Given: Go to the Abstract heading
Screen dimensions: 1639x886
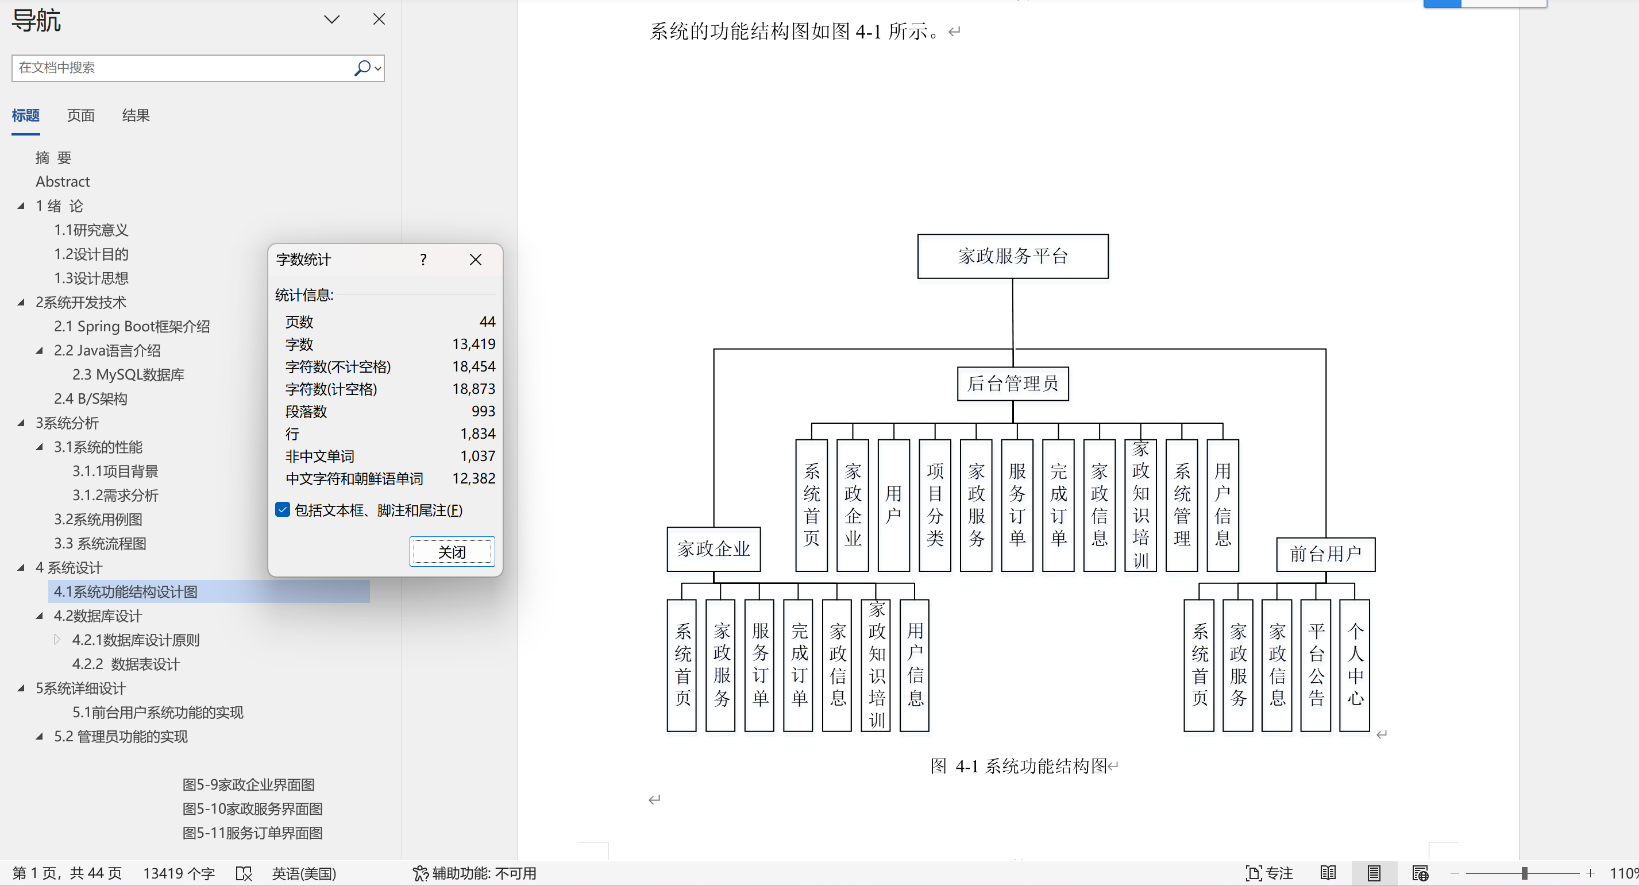Looking at the screenshot, I should pos(63,182).
